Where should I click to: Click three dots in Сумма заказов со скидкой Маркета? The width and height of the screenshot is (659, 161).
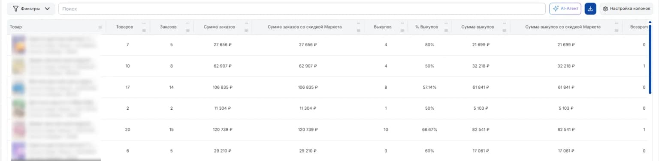358,23
